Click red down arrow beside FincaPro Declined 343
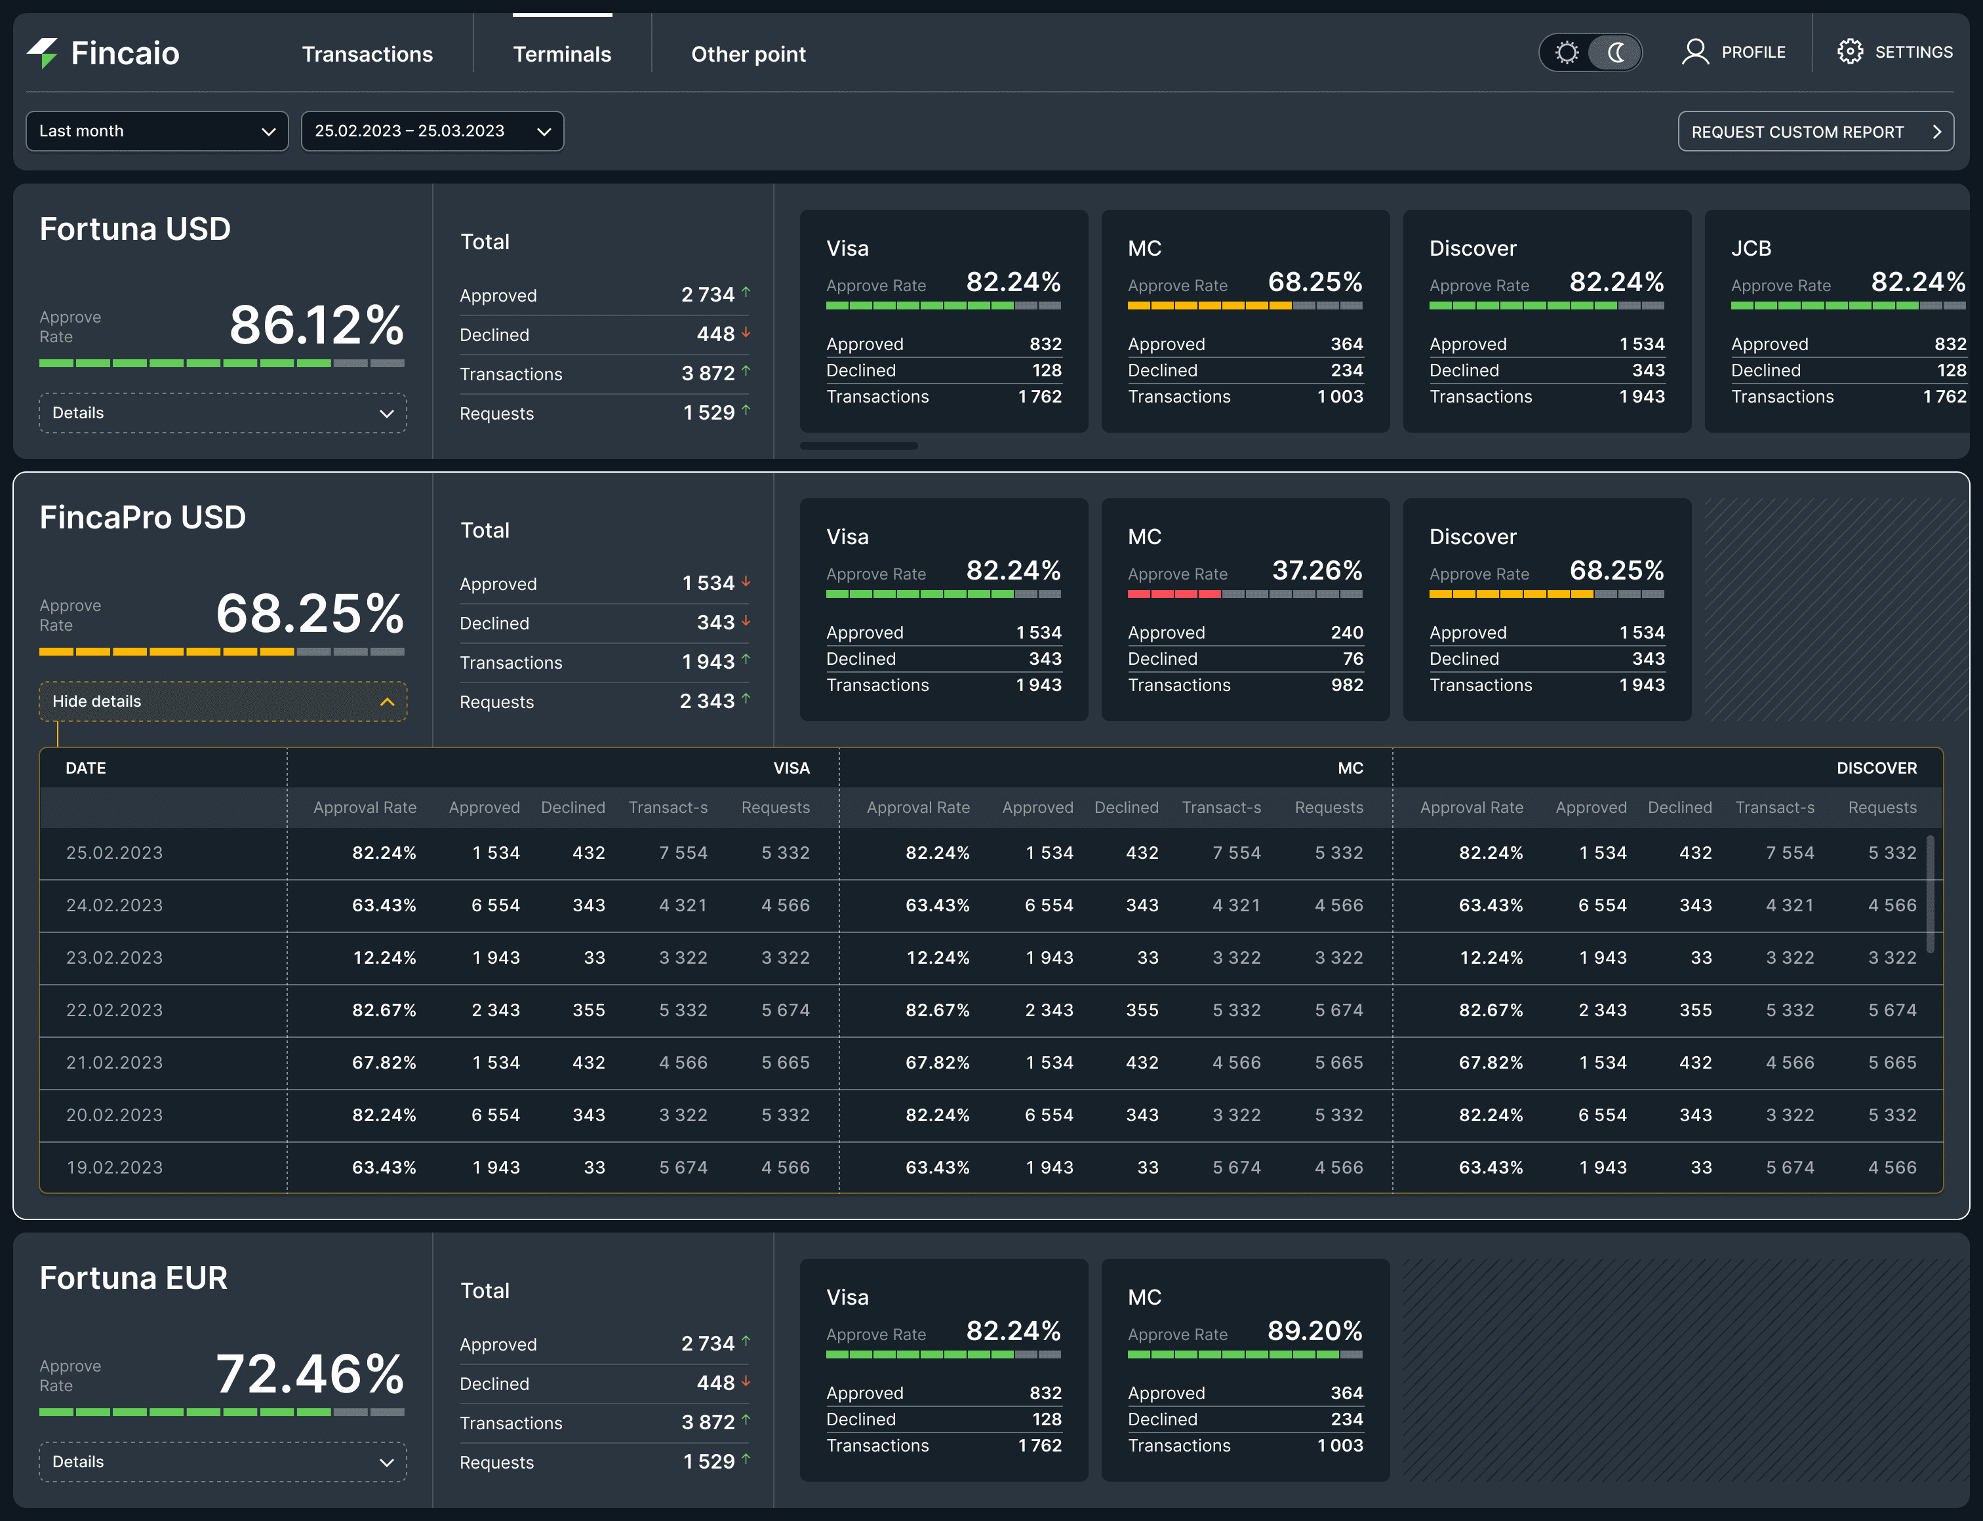 point(745,621)
